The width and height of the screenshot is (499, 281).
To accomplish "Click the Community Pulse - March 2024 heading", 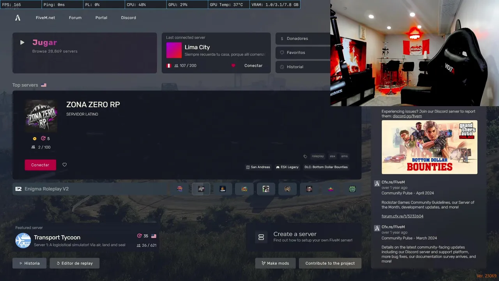I will click(409, 238).
